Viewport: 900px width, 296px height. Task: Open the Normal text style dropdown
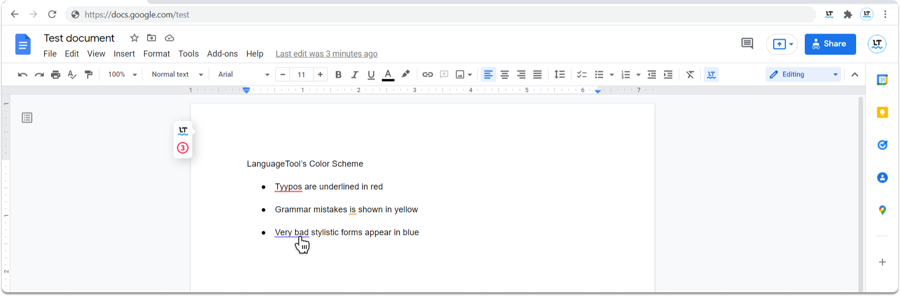177,75
